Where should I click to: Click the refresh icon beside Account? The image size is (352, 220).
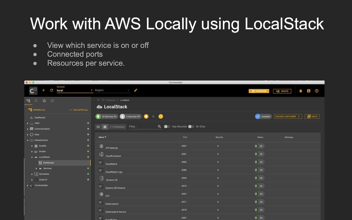[51, 90]
